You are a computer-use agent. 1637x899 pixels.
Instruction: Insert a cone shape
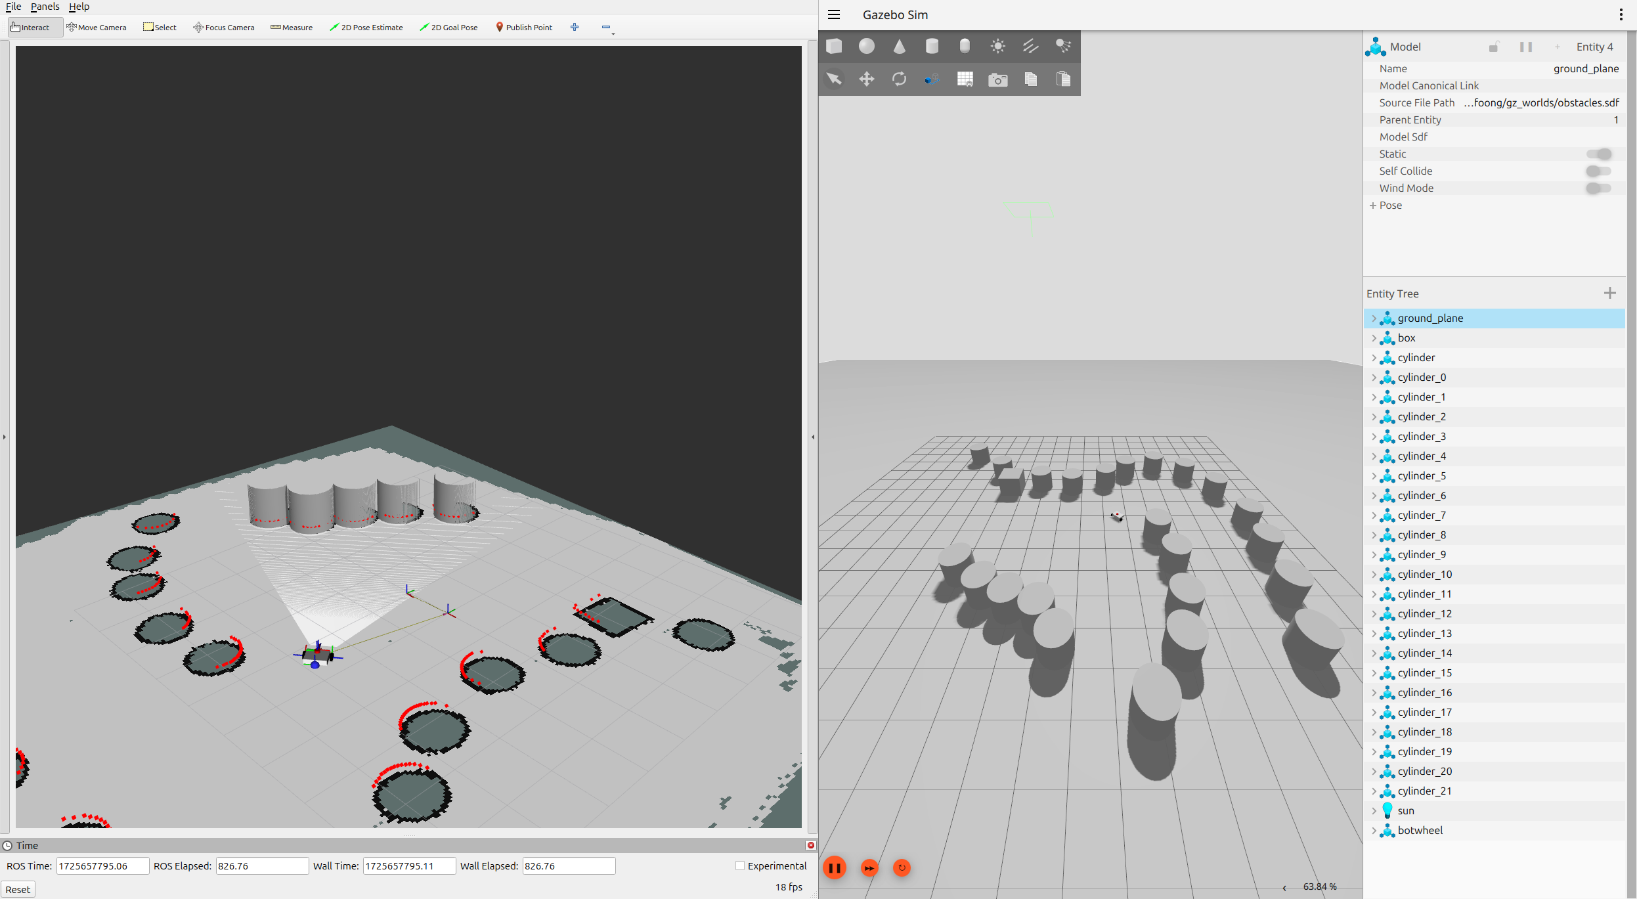click(x=899, y=46)
